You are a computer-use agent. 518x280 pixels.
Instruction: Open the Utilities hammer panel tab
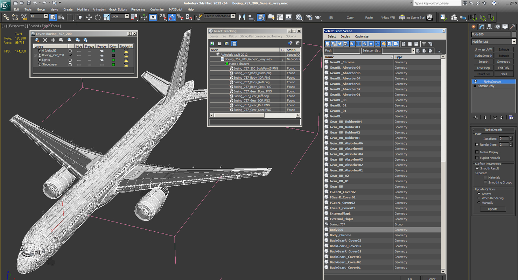512,27
